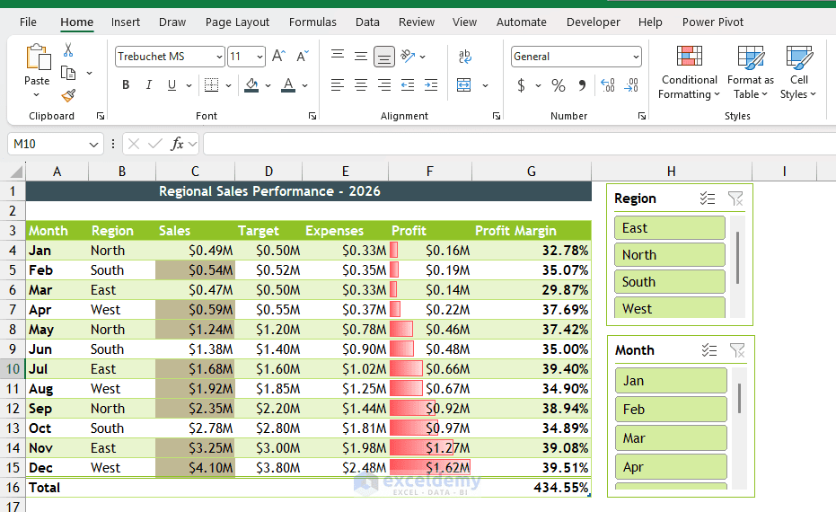The image size is (836, 512).
Task: Click Increase Decimal icon
Action: [608, 85]
